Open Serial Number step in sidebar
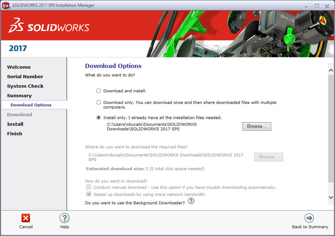The image size is (335, 236). [25, 76]
